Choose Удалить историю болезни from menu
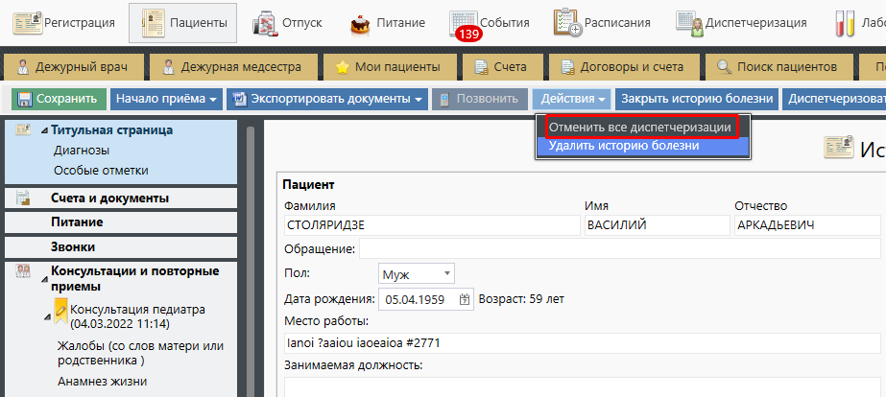The image size is (886, 397). point(624,146)
